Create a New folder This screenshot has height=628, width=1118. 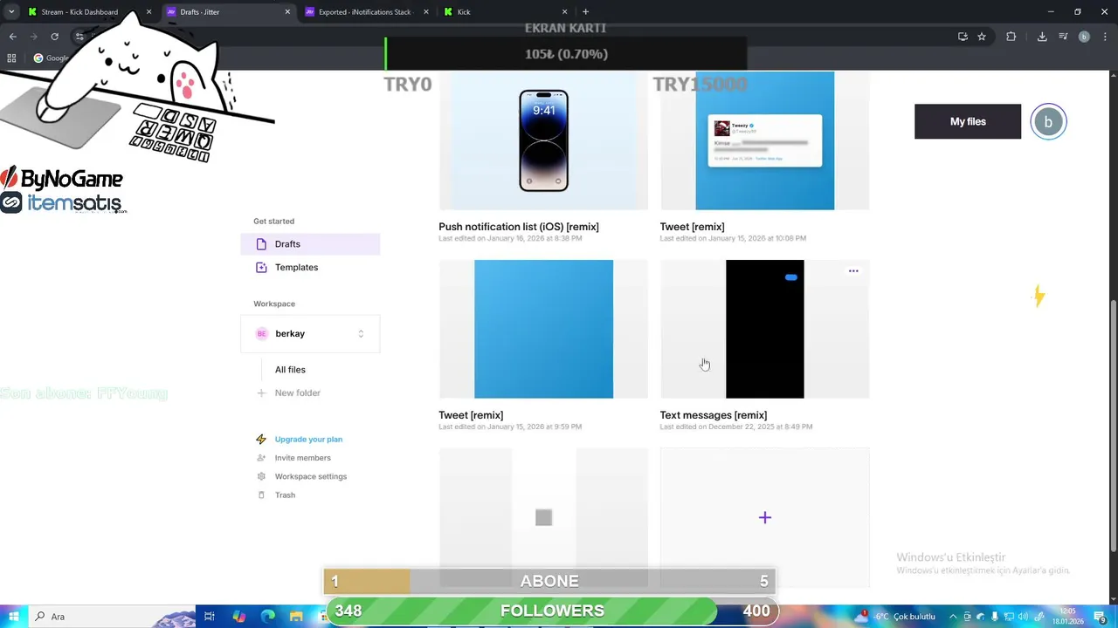297,392
